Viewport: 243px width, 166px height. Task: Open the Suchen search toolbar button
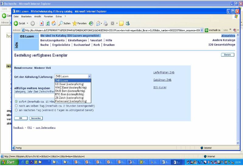click(x=64, y=23)
